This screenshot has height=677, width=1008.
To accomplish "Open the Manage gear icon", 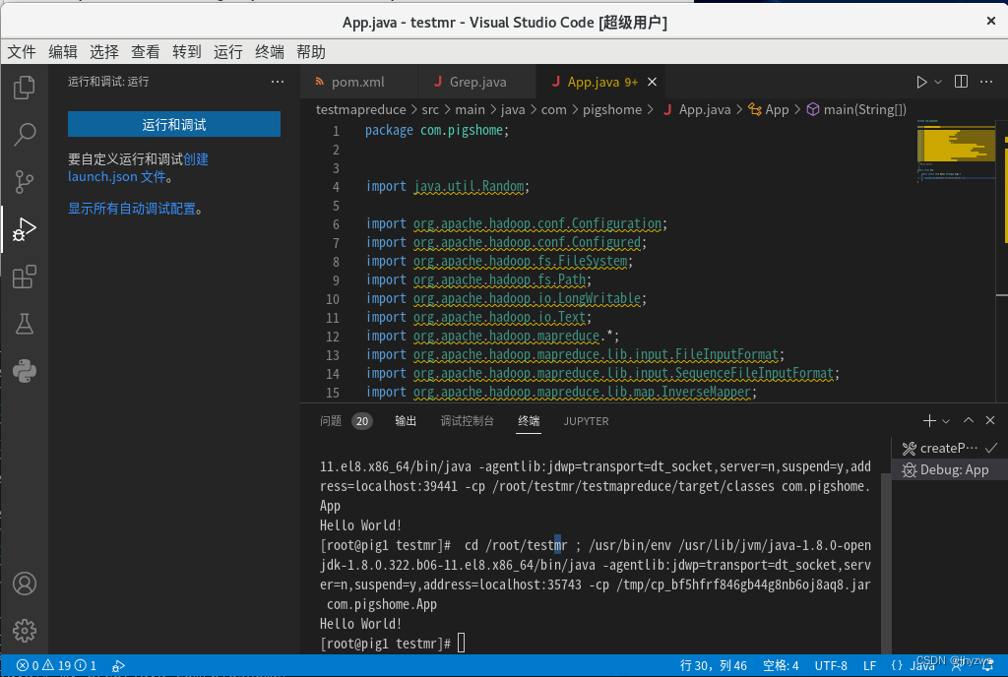I will tap(25, 630).
